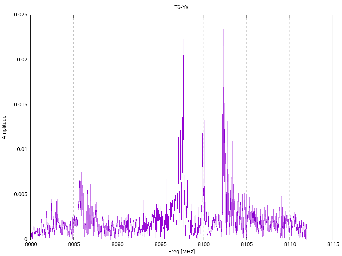The width and height of the screenshot is (342, 256).
Task: Click the top of the tall peak just below 8098 MHz
Action: [x=183, y=39]
